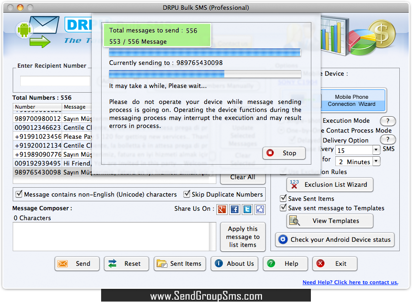Click the View Templates button

coord(330,221)
